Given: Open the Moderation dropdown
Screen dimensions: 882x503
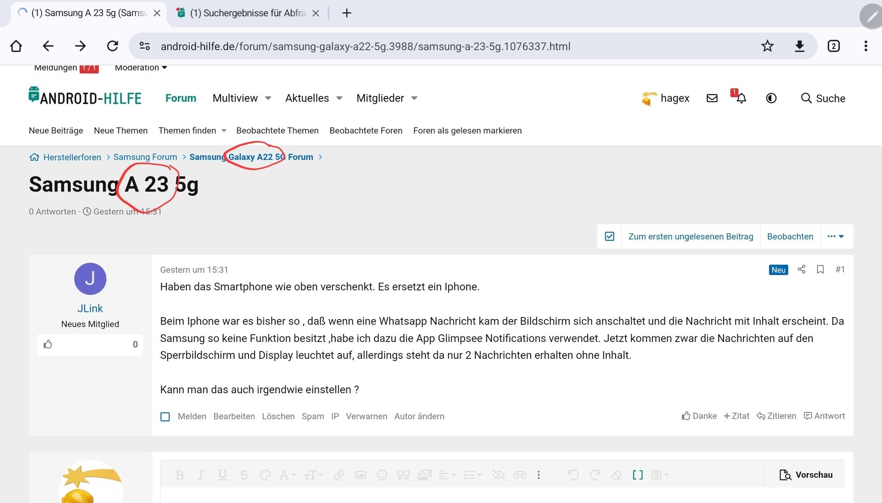Looking at the screenshot, I should point(141,68).
